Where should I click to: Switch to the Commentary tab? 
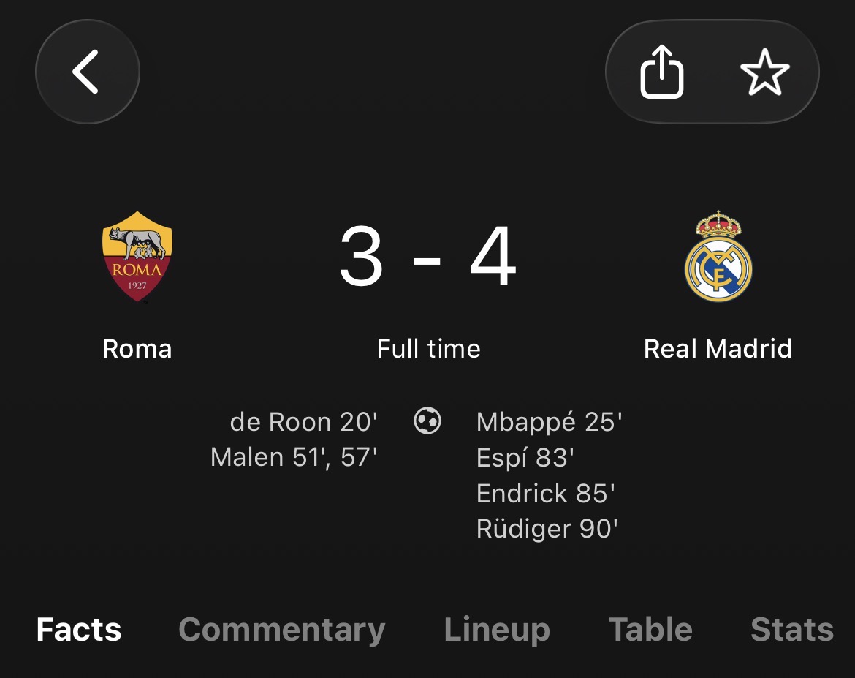click(x=282, y=630)
